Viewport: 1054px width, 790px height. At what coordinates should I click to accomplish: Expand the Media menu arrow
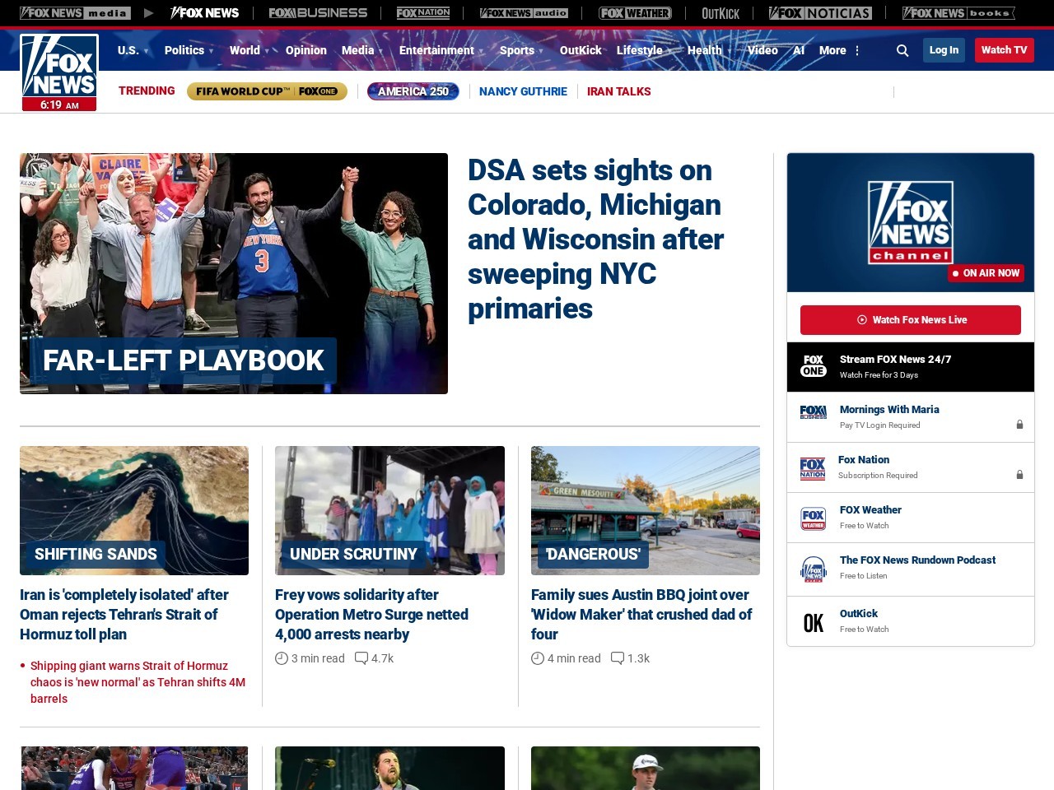[380, 51]
